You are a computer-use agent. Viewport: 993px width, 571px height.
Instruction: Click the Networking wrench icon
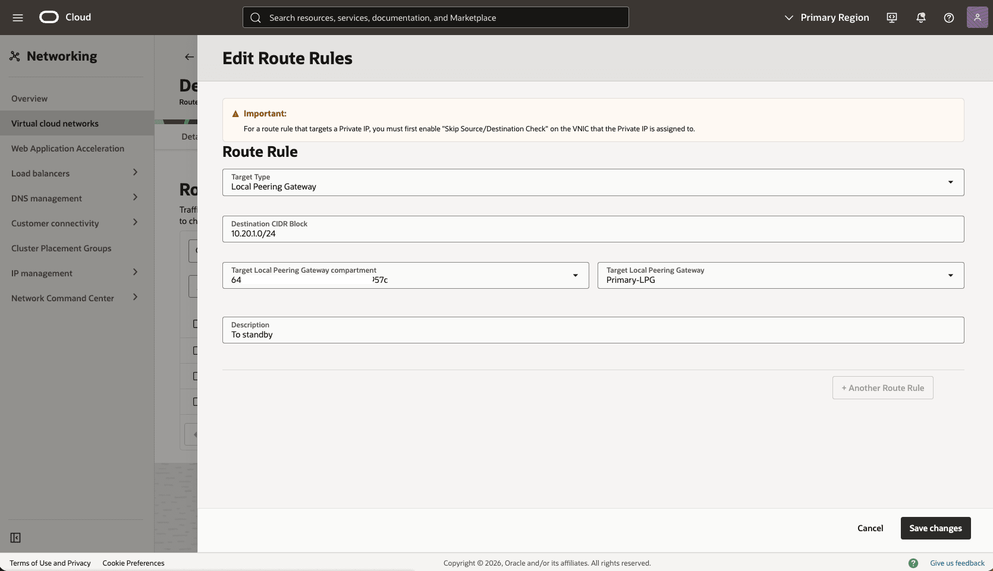click(14, 55)
